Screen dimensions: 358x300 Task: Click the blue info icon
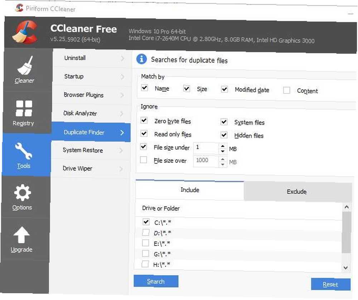141,59
